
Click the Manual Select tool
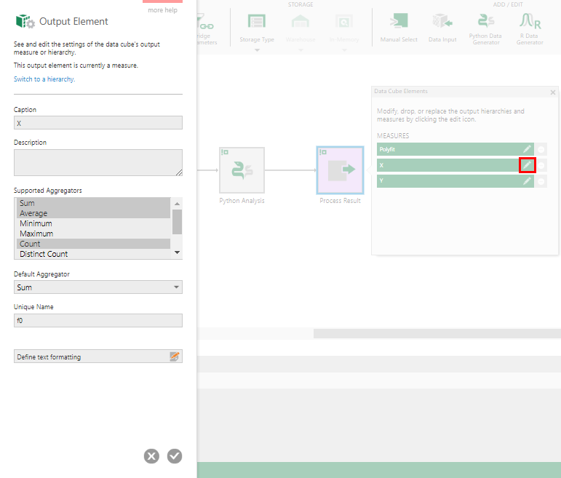(x=399, y=28)
